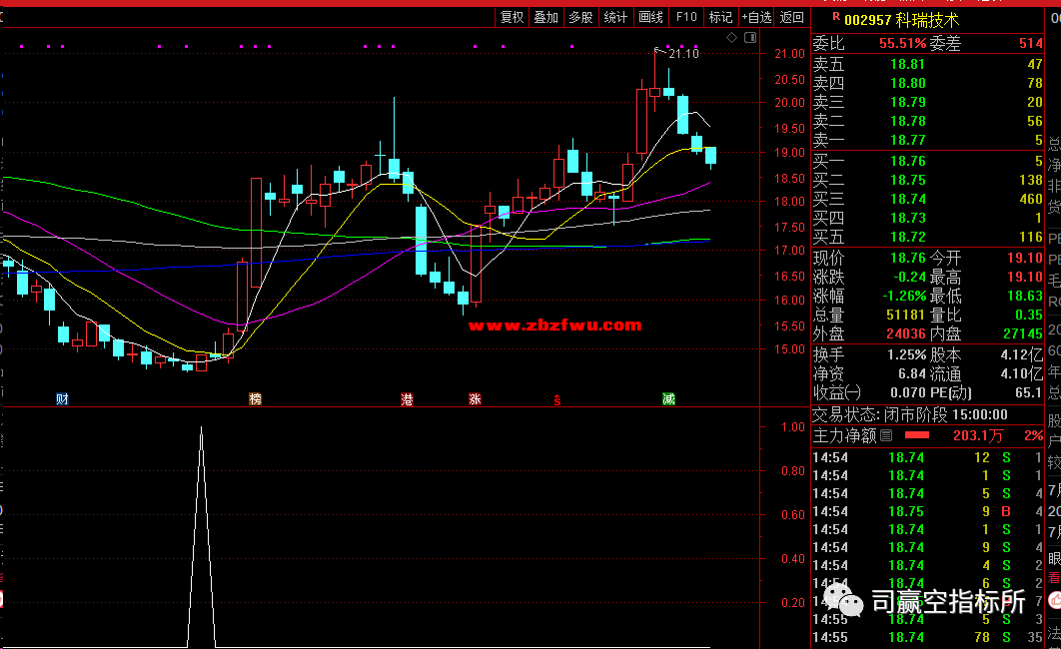
Task: Click the 量比 0.35 value
Action: click(x=1029, y=316)
